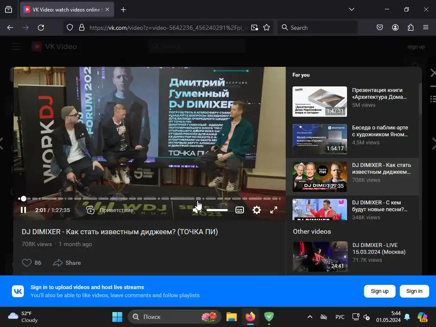Click the VK logo in banner
This screenshot has width=436, height=327.
(18, 291)
